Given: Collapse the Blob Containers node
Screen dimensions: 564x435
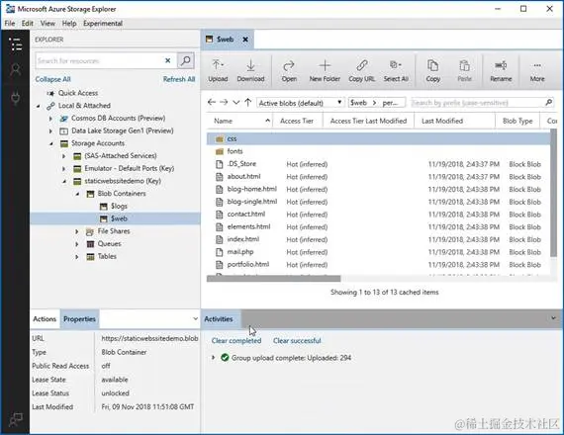Looking at the screenshot, I should pyautogui.click(x=77, y=194).
